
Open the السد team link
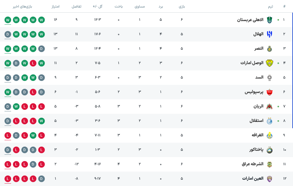tap(259, 77)
